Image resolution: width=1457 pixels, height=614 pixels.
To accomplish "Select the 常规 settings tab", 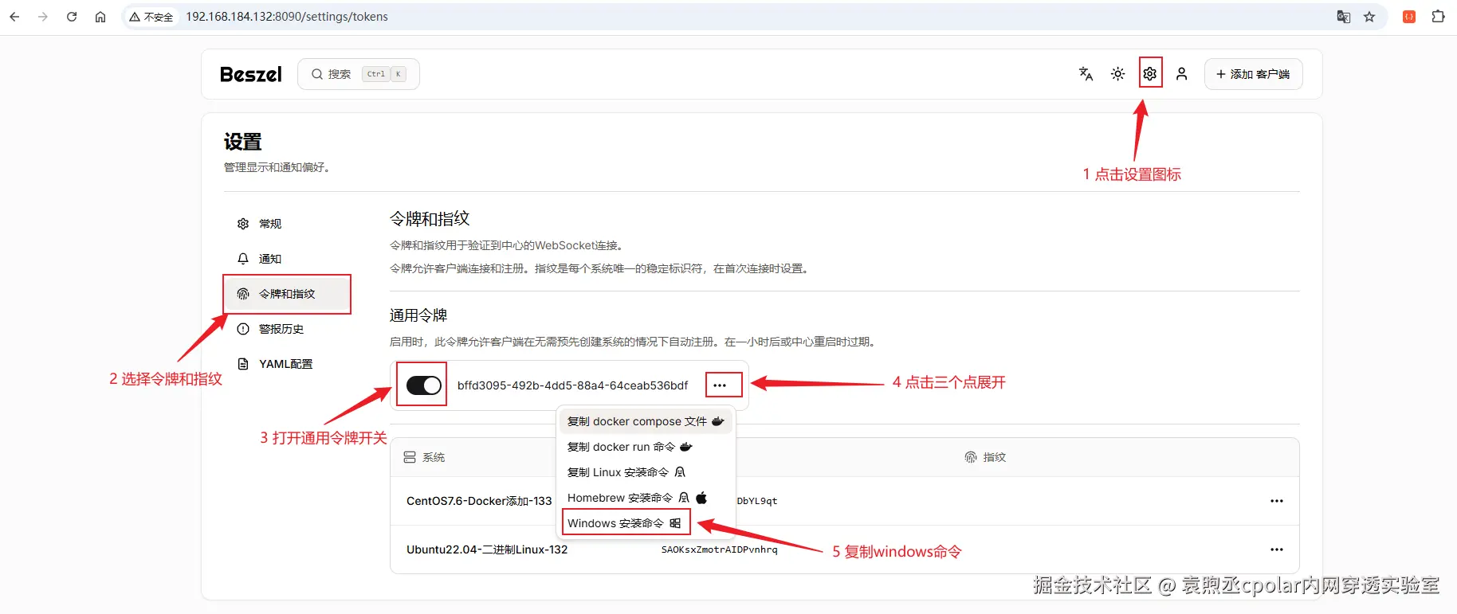I will tap(286, 224).
